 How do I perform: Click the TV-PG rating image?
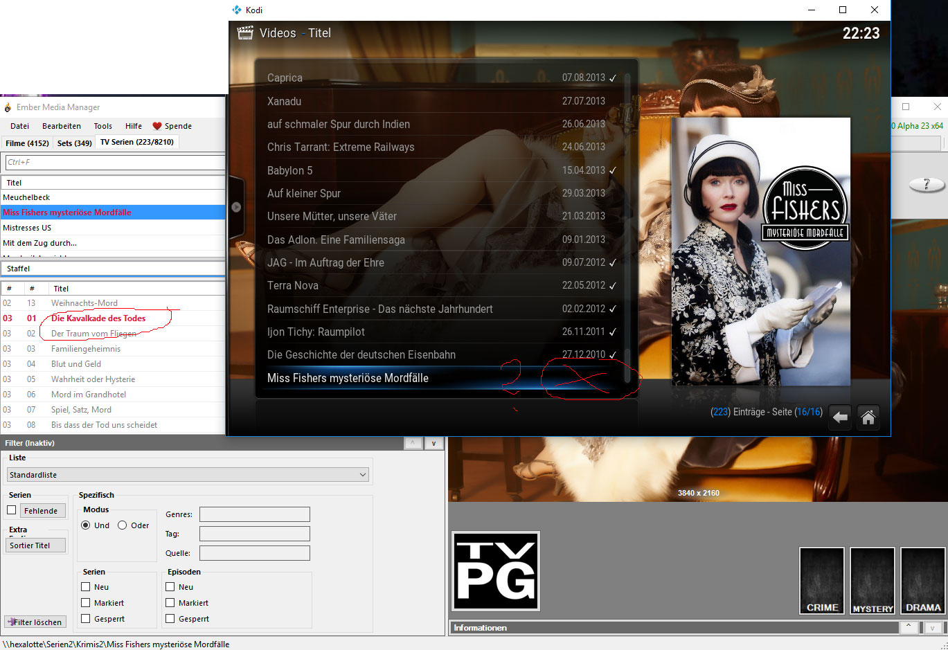point(496,571)
